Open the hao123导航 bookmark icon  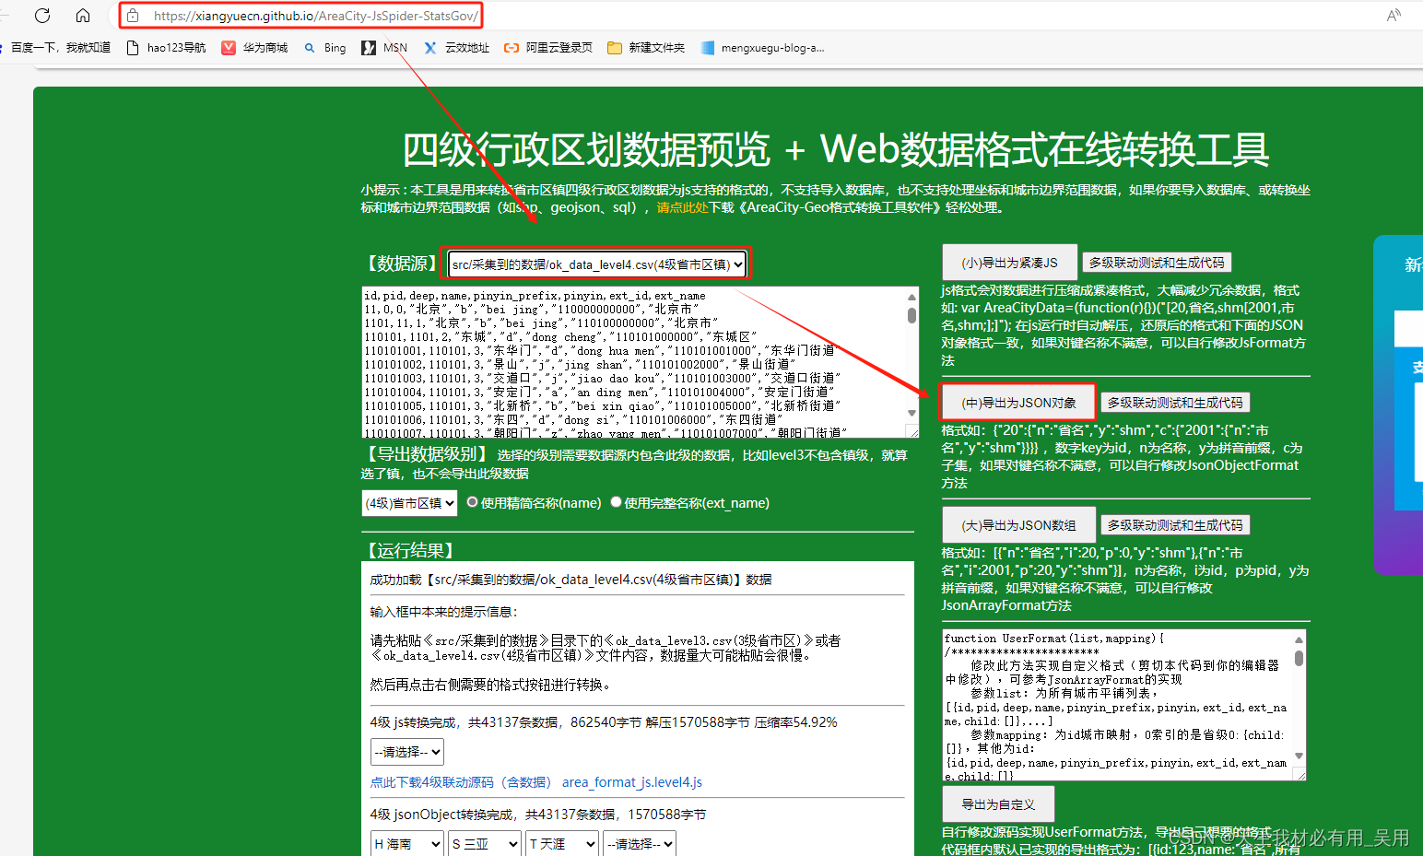pos(133,48)
